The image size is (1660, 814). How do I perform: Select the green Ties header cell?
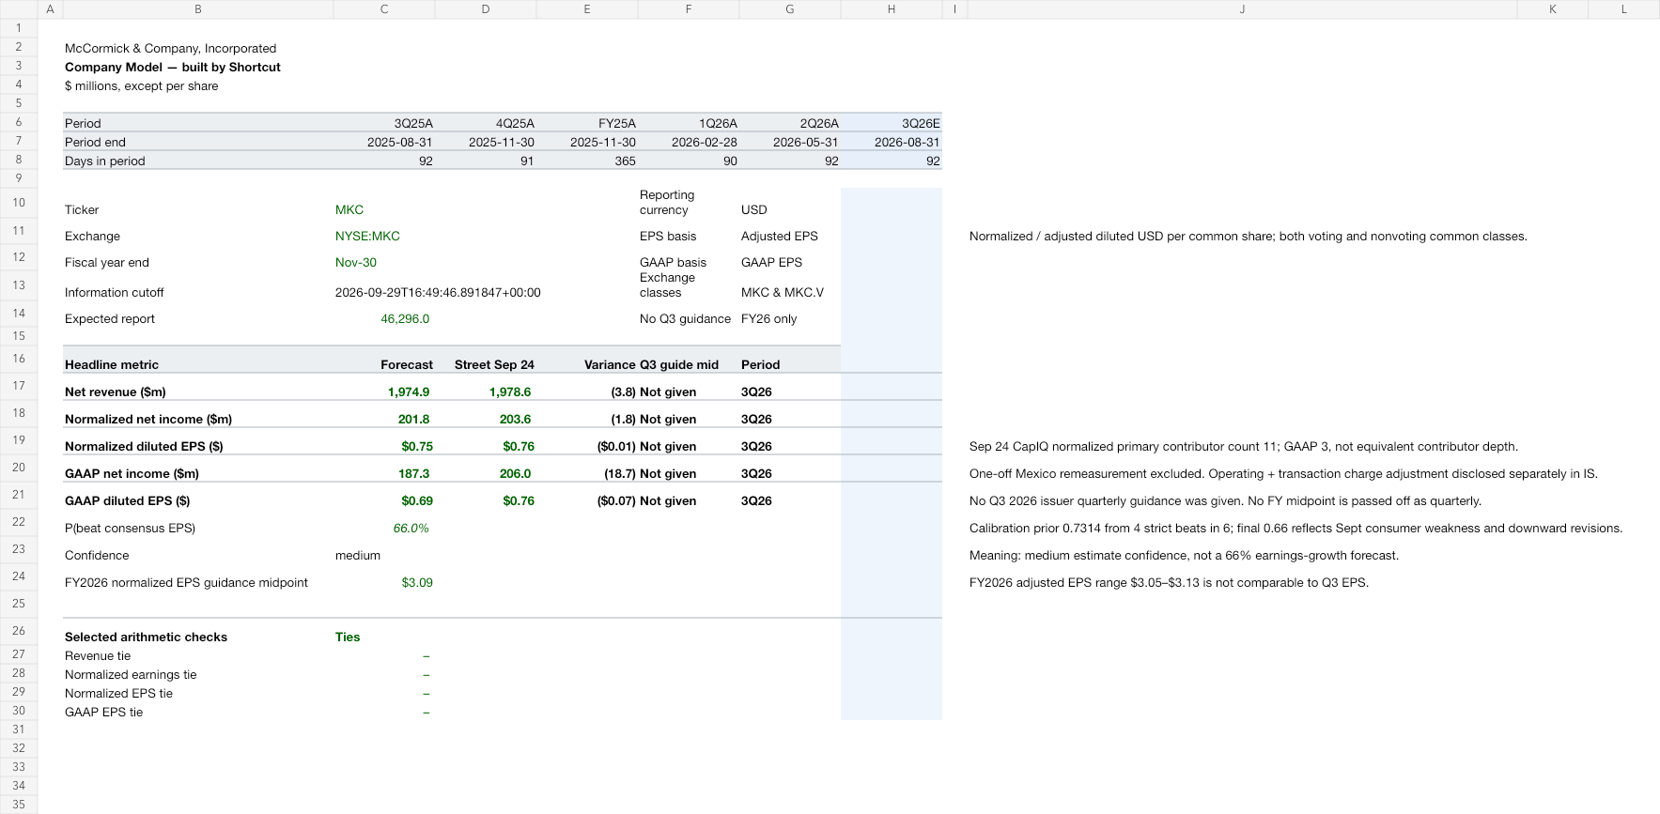tap(348, 637)
